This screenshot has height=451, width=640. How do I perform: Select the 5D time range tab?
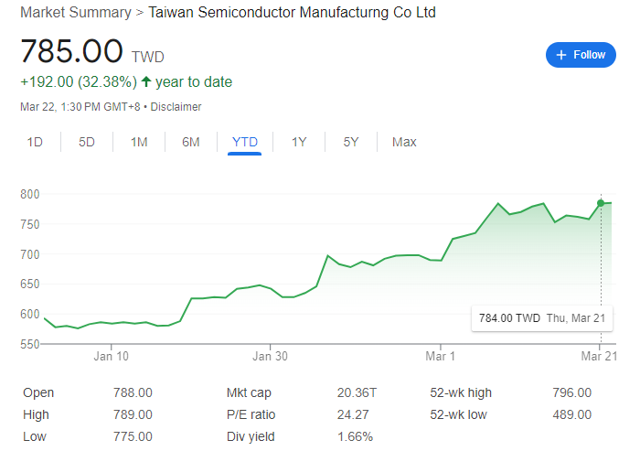point(87,142)
